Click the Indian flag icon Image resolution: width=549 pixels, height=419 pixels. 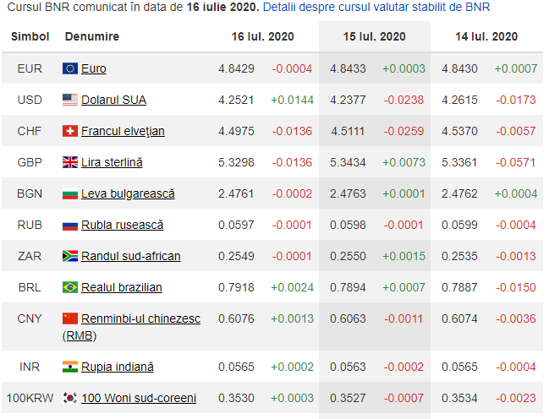tap(70, 367)
